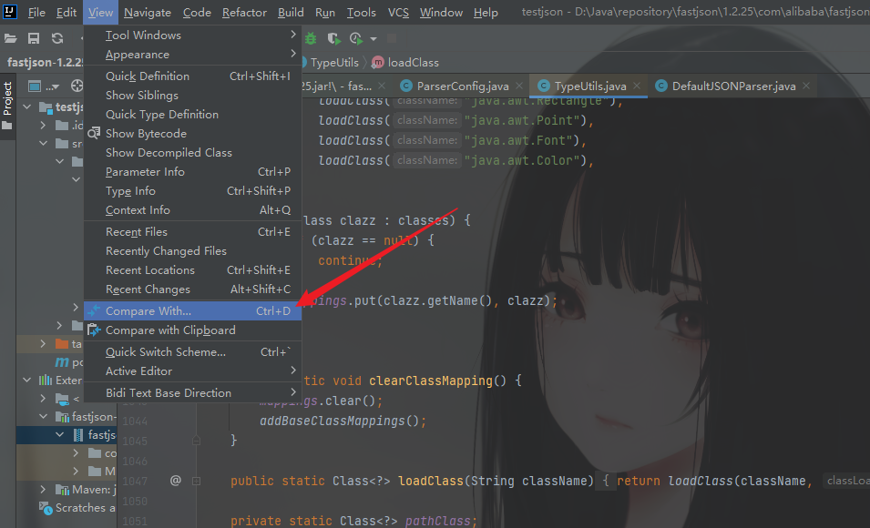Click the @ gutter marker on line 1047

pos(175,481)
